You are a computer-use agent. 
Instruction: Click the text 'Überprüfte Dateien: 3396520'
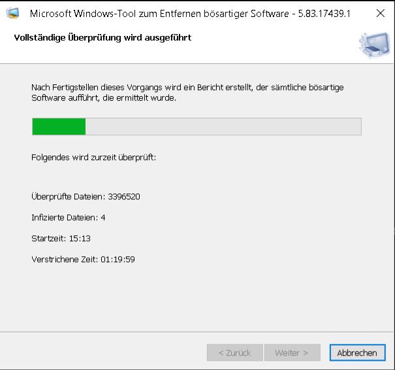click(86, 197)
